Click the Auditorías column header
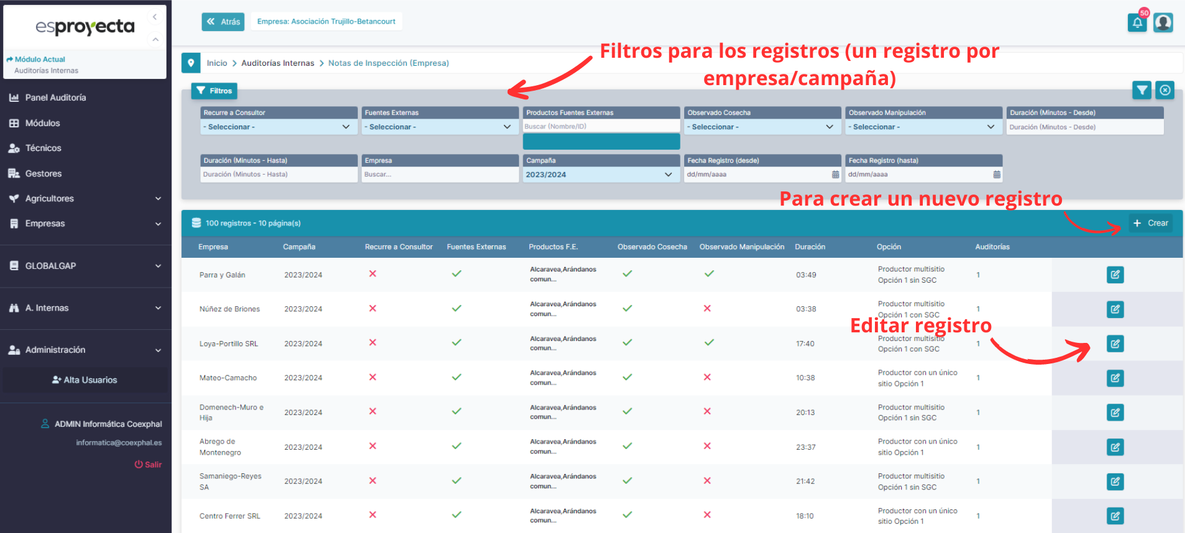The image size is (1185, 533). click(x=992, y=247)
